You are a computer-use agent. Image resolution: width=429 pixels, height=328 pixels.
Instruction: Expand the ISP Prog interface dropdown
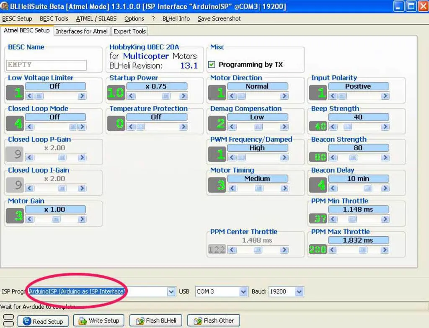pos(171,292)
